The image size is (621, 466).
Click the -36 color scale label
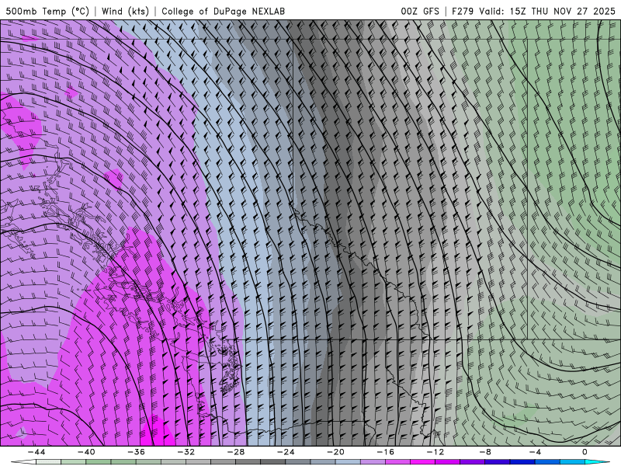tap(137, 452)
